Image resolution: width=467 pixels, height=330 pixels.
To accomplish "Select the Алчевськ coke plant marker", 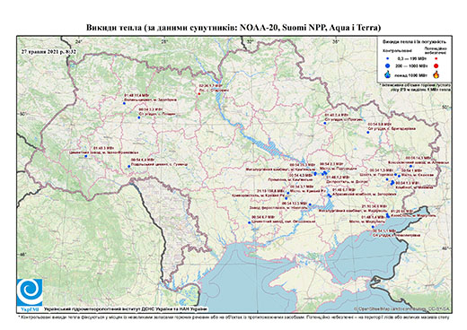I will 410,166.
